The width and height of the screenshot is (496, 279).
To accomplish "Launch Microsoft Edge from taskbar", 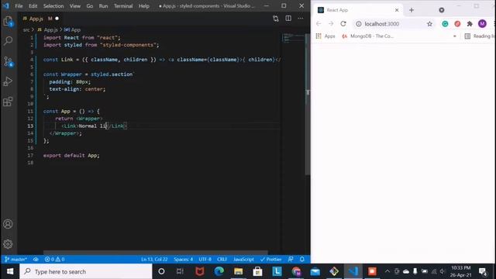I will pos(219,271).
